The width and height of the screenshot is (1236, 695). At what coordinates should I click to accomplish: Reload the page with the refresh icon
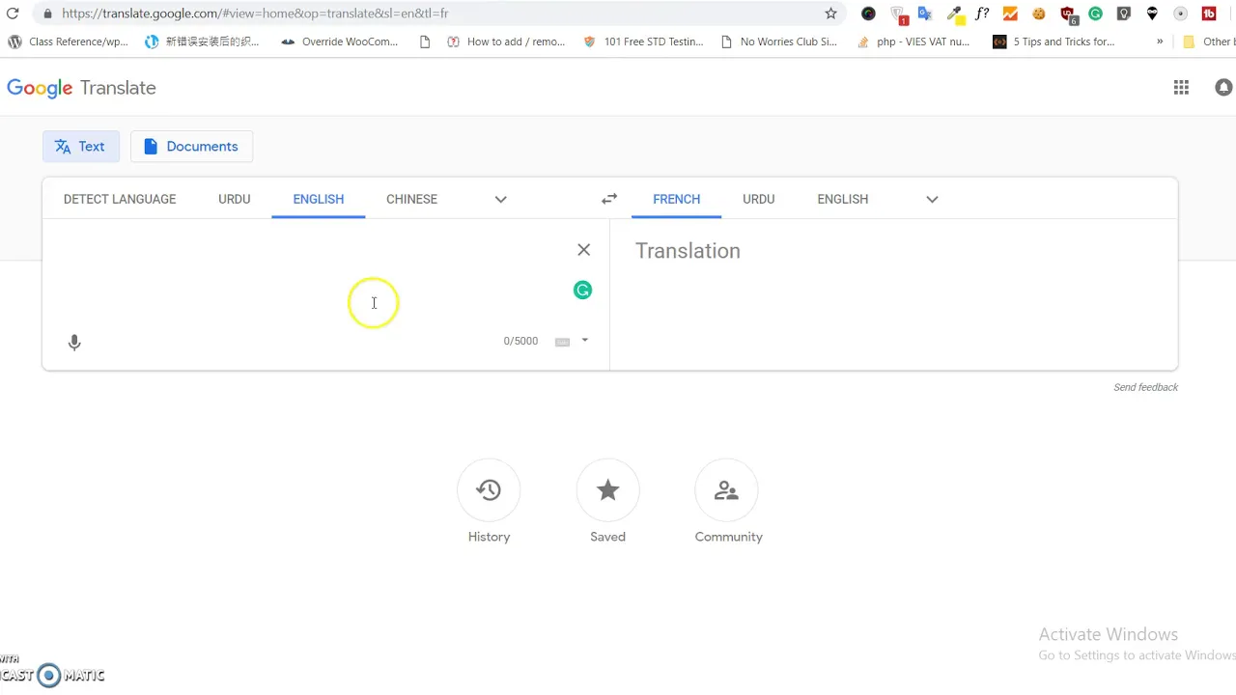(13, 14)
